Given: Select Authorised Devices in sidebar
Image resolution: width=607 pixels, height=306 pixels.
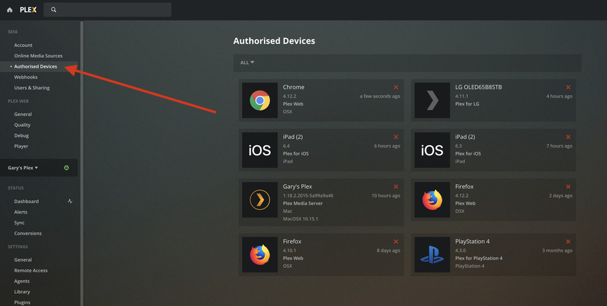Looking at the screenshot, I should [x=35, y=66].
